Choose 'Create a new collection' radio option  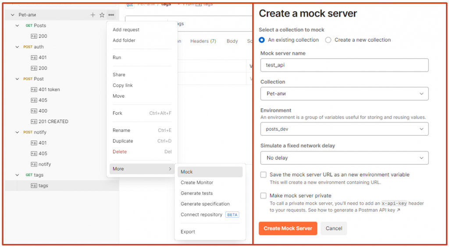pyautogui.click(x=328, y=40)
